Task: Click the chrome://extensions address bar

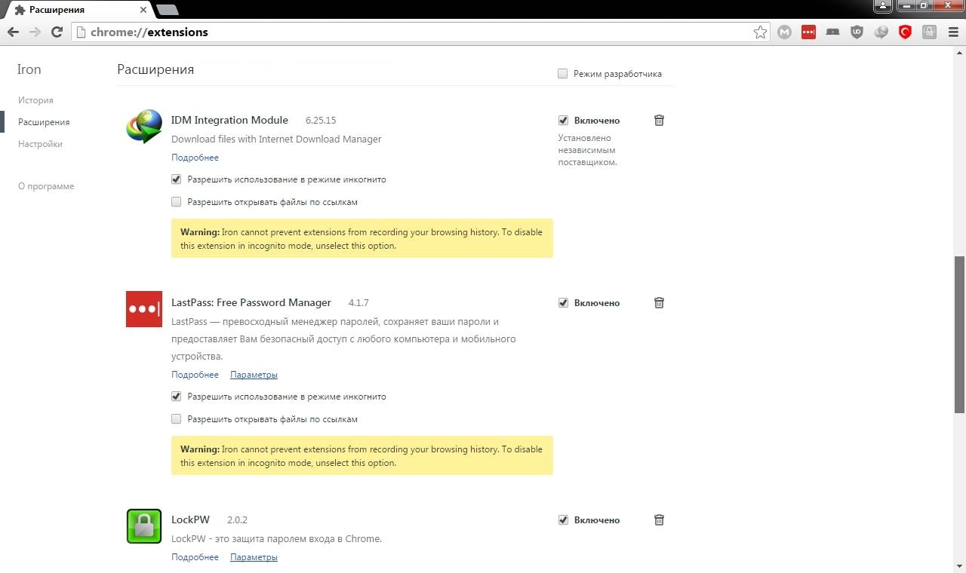Action: tap(420, 32)
